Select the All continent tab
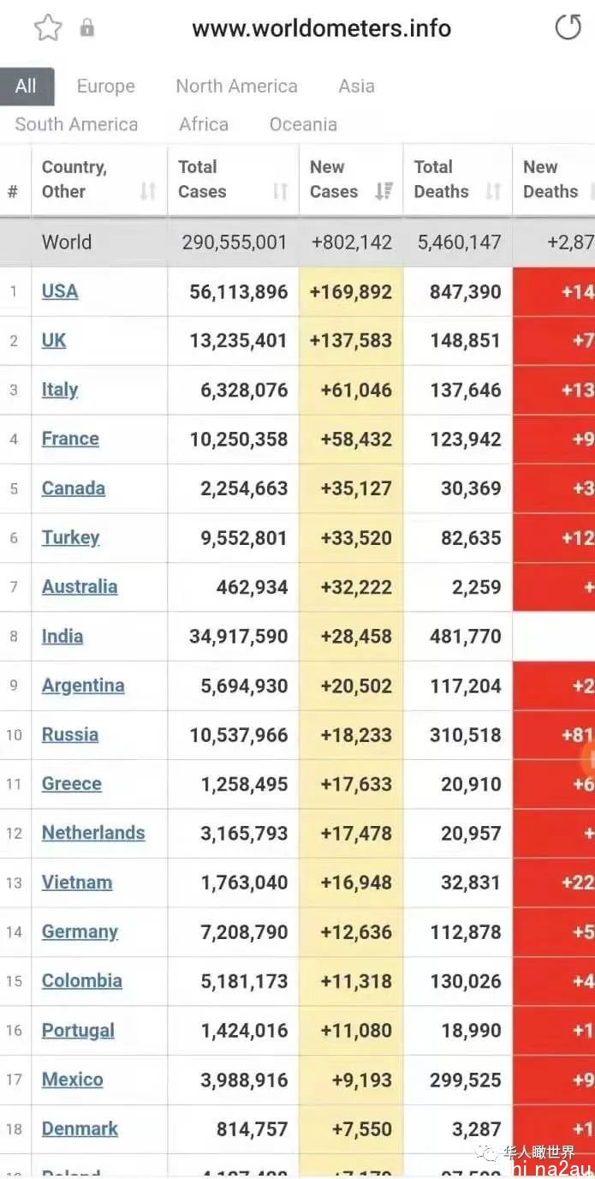The image size is (595, 1179). tap(27, 87)
